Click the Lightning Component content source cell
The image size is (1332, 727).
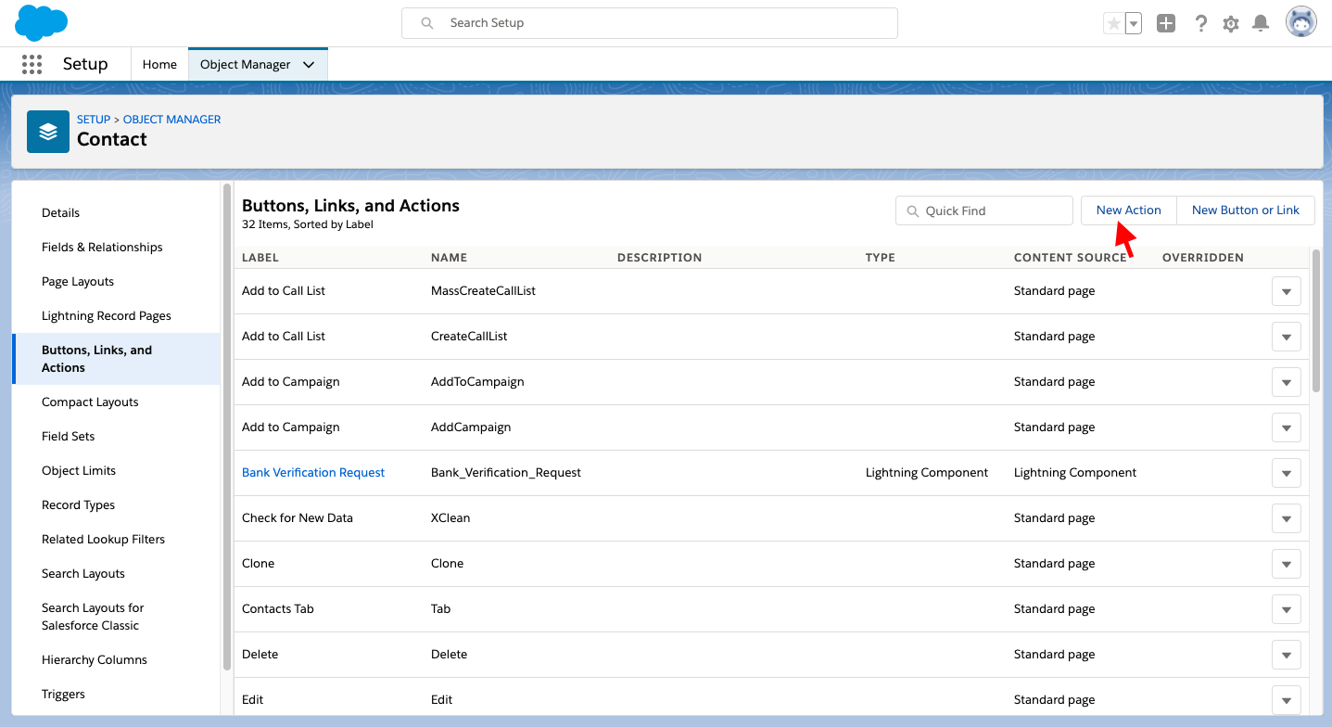[1075, 473]
